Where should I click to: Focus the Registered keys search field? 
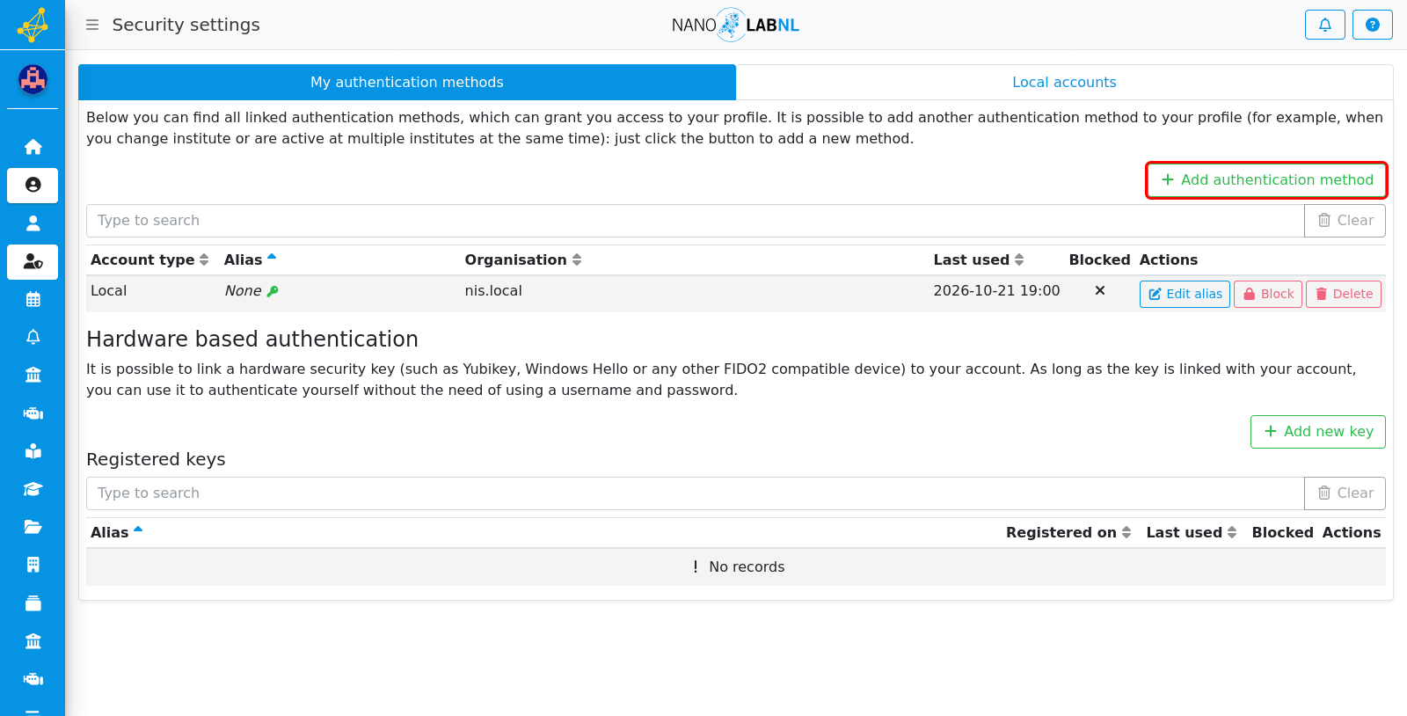695,493
